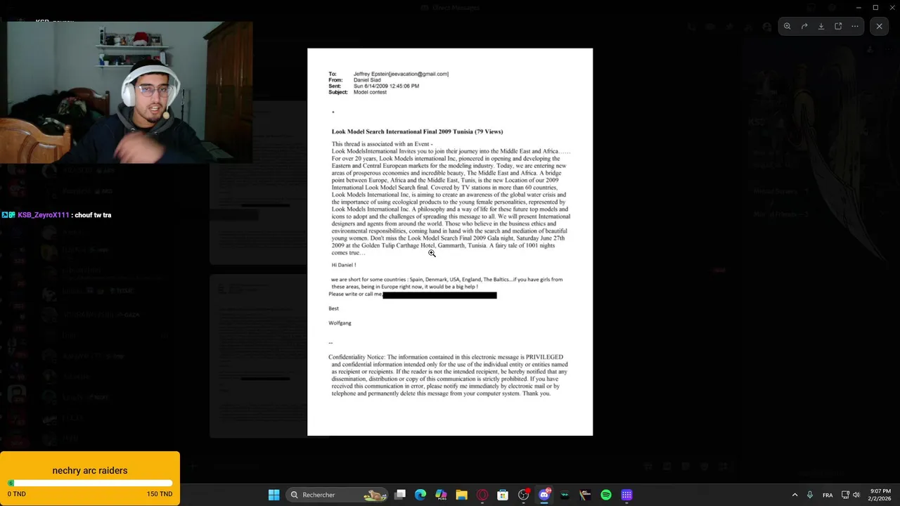This screenshot has height=506, width=900.
Task: Maximize the Discord window
Action: click(x=875, y=7)
